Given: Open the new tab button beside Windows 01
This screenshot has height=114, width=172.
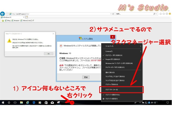Looking at the screenshot, I should tap(26, 17).
